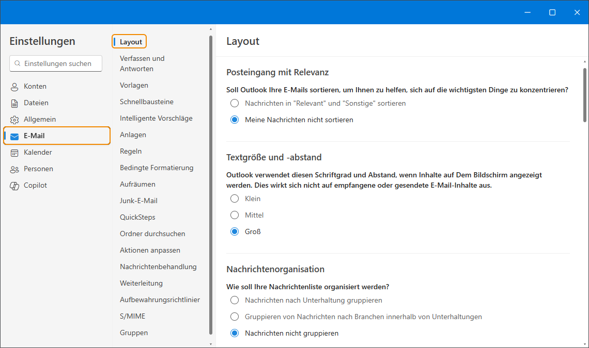Click the search magnifier icon

pos(18,64)
